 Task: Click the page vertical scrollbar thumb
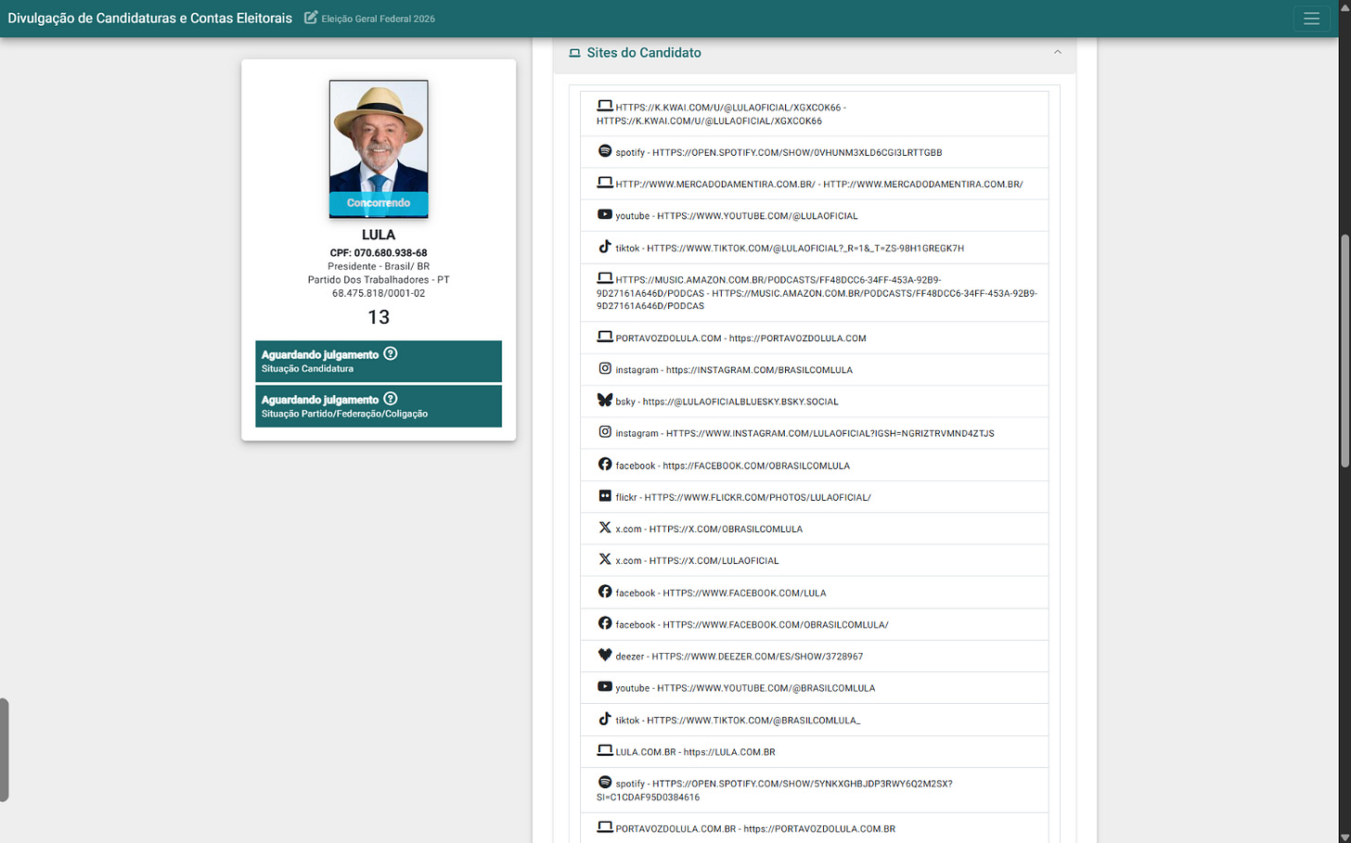click(1345, 351)
